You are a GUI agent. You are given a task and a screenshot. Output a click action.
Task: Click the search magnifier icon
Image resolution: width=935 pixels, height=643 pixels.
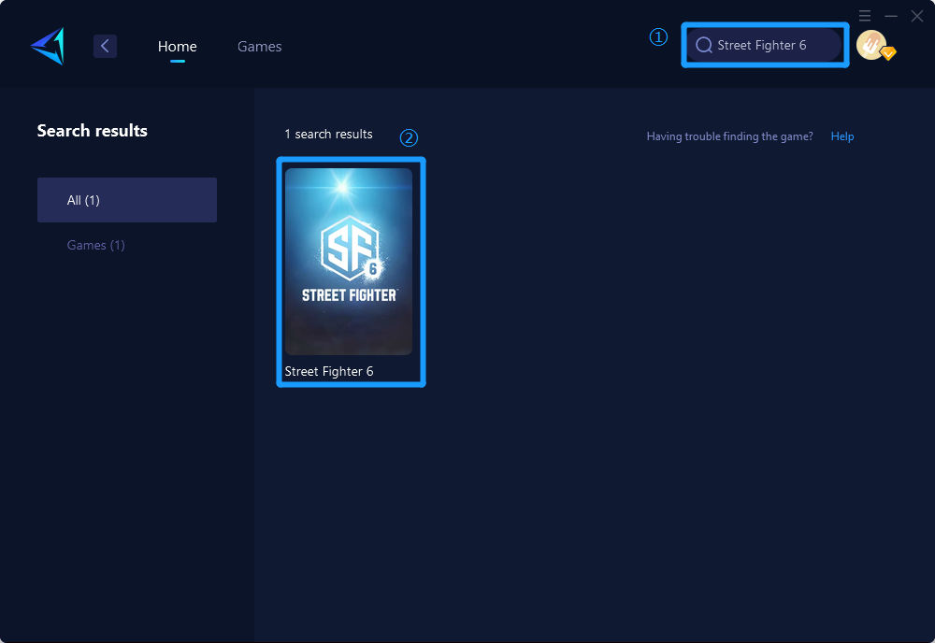[x=704, y=45]
